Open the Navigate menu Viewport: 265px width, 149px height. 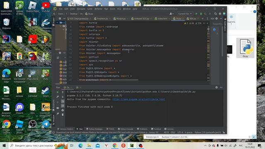[81, 9]
